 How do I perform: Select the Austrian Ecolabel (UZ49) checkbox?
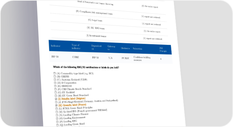(x=55, y=80)
